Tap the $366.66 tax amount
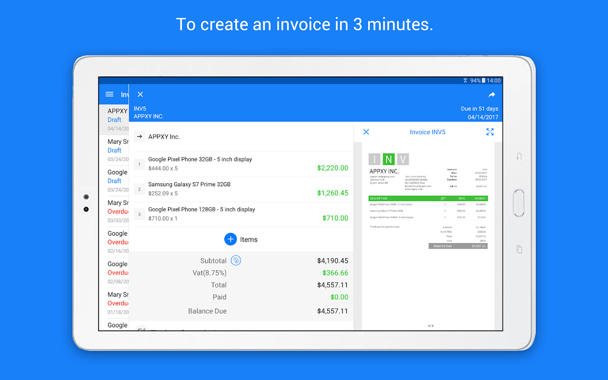Image resolution: width=608 pixels, height=380 pixels. coord(335,273)
